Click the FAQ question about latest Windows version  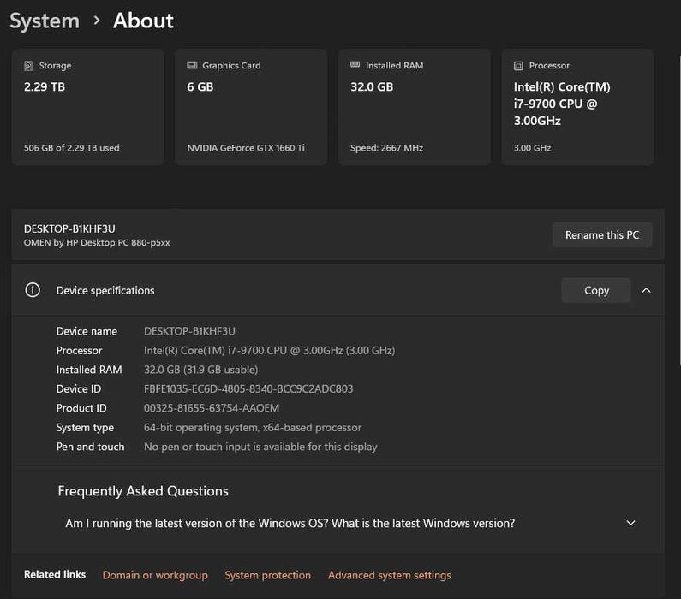290,523
